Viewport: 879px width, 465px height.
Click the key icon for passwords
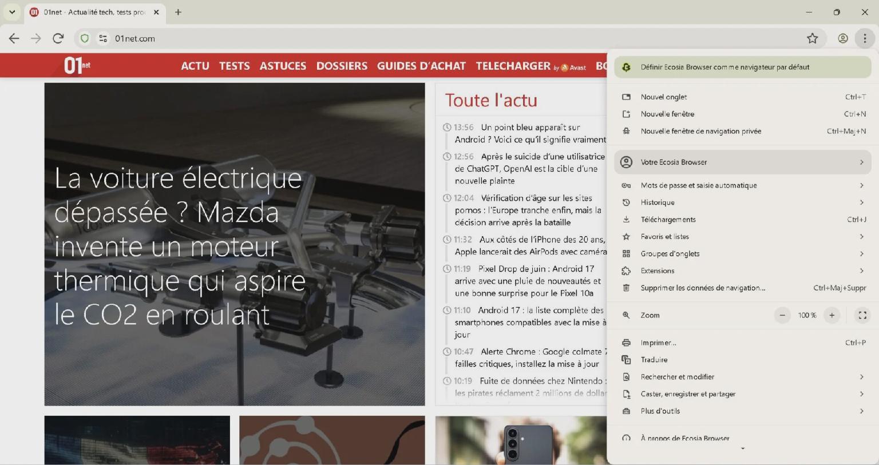coord(626,185)
